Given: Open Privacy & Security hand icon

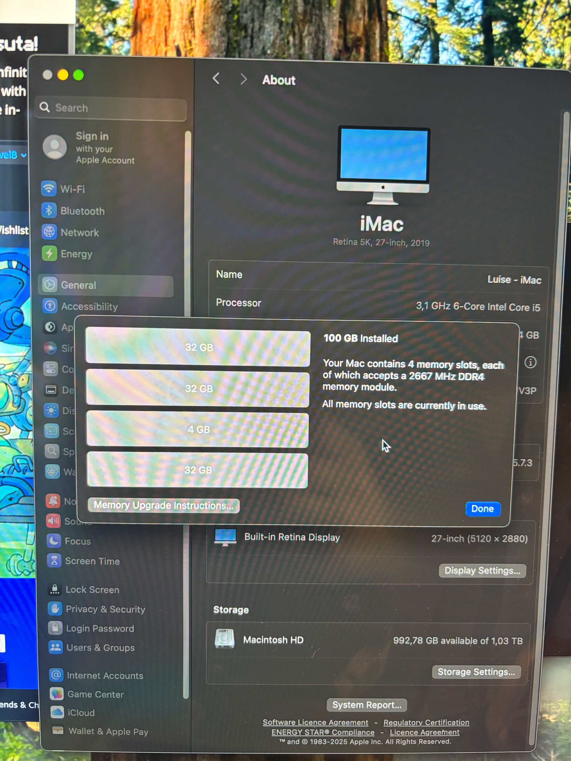Looking at the screenshot, I should point(55,609).
